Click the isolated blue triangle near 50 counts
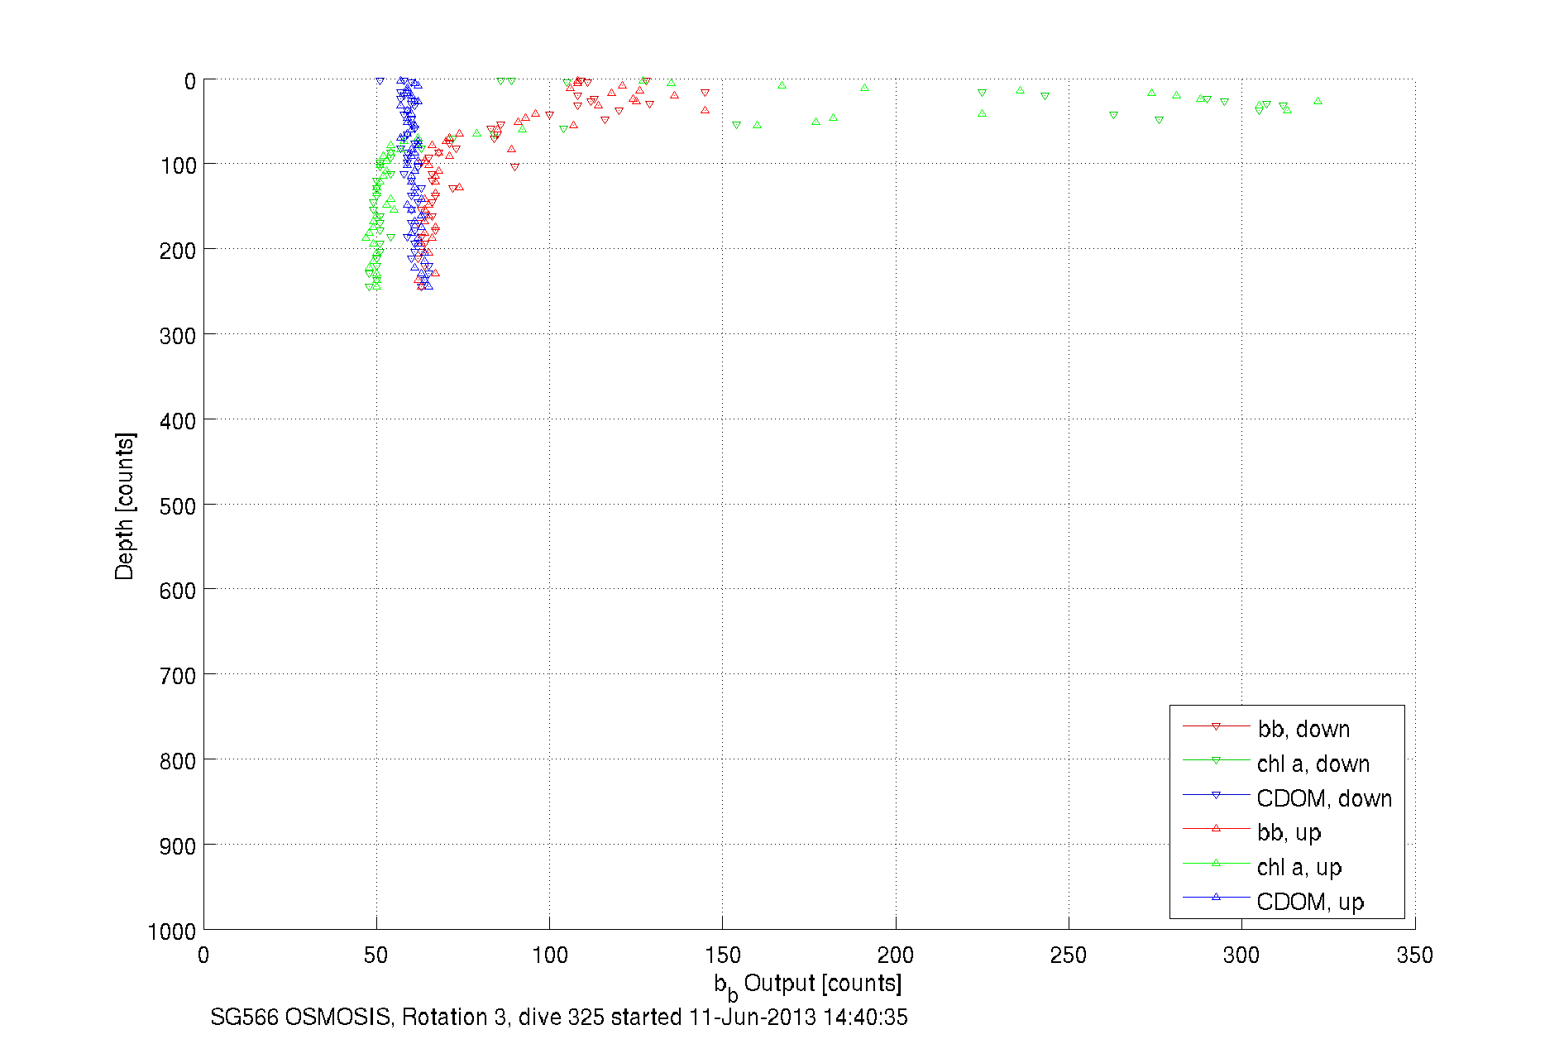 380,81
